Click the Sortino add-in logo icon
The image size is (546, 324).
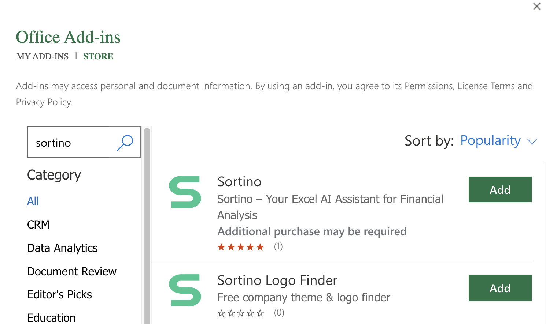click(x=185, y=192)
